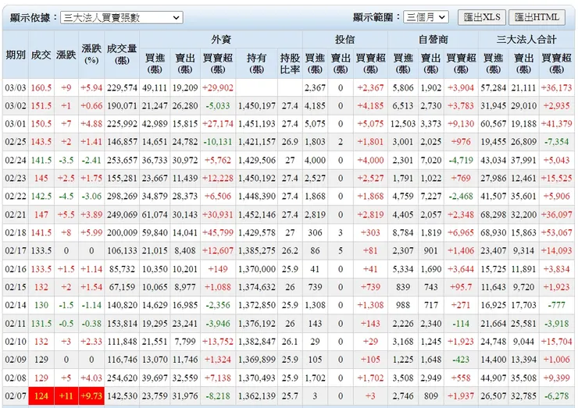Click the 三大法人合計 group header
This screenshot has height=408, width=578.
(x=526, y=40)
